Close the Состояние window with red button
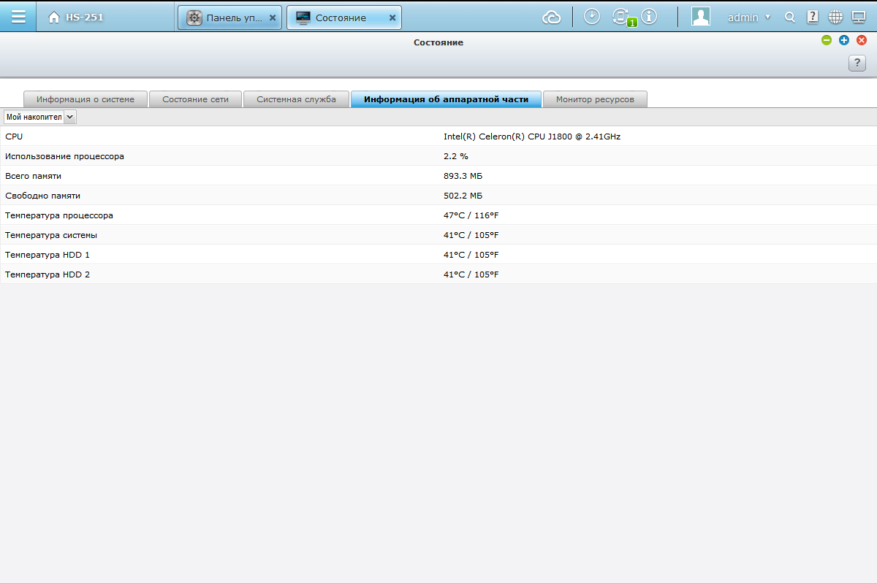This screenshot has width=877, height=584. (x=862, y=41)
